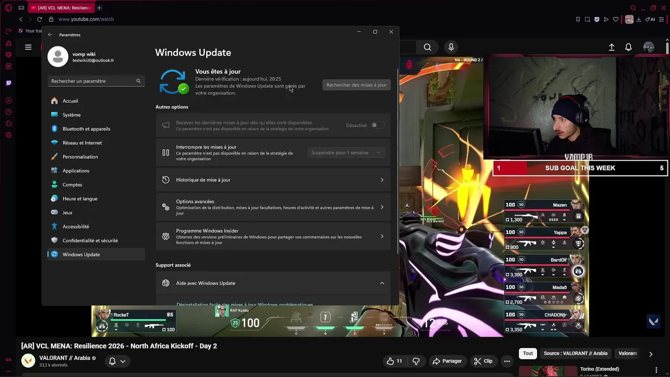Open Suspendre pour 1 semaine dropdown

click(346, 152)
